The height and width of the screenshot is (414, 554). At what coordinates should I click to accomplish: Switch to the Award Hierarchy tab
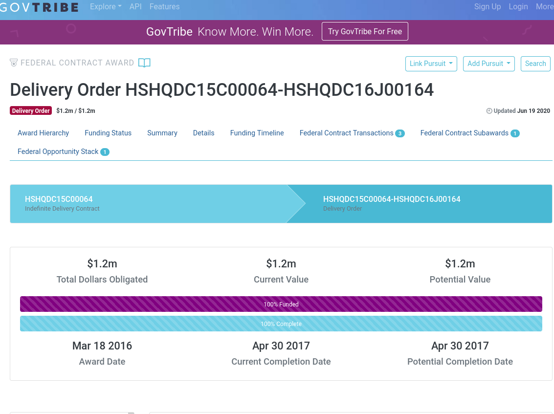point(43,133)
